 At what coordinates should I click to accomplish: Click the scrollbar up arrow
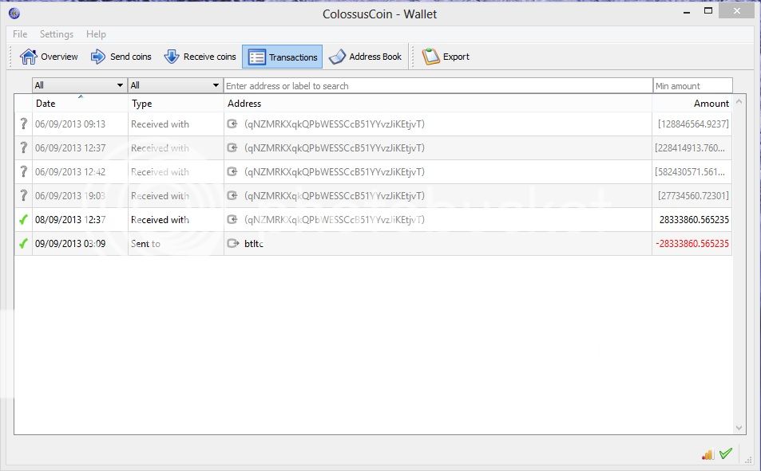pos(739,101)
